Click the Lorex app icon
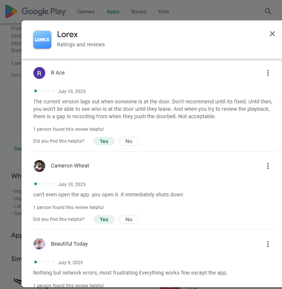The width and height of the screenshot is (282, 289). pyautogui.click(x=42, y=40)
